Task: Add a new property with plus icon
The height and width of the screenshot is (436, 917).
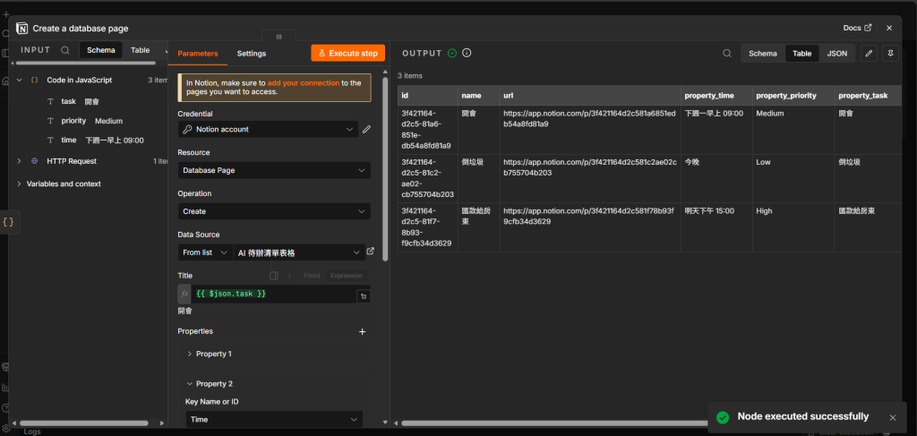Action: pyautogui.click(x=362, y=331)
